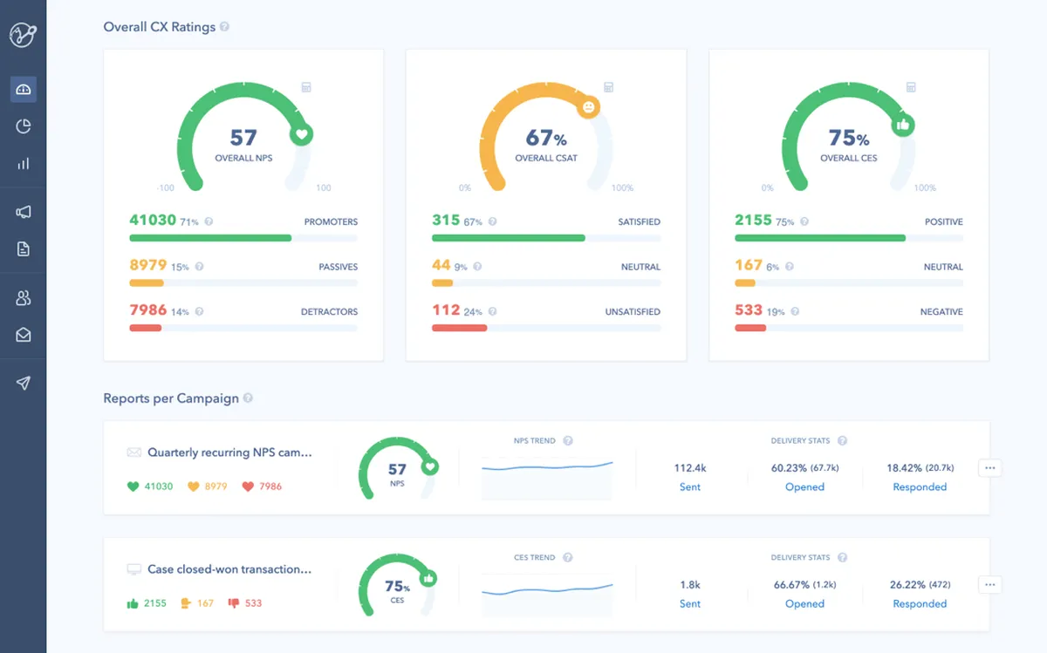The image size is (1047, 653).
Task: Open the megaphone campaigns icon
Action: pyautogui.click(x=24, y=212)
